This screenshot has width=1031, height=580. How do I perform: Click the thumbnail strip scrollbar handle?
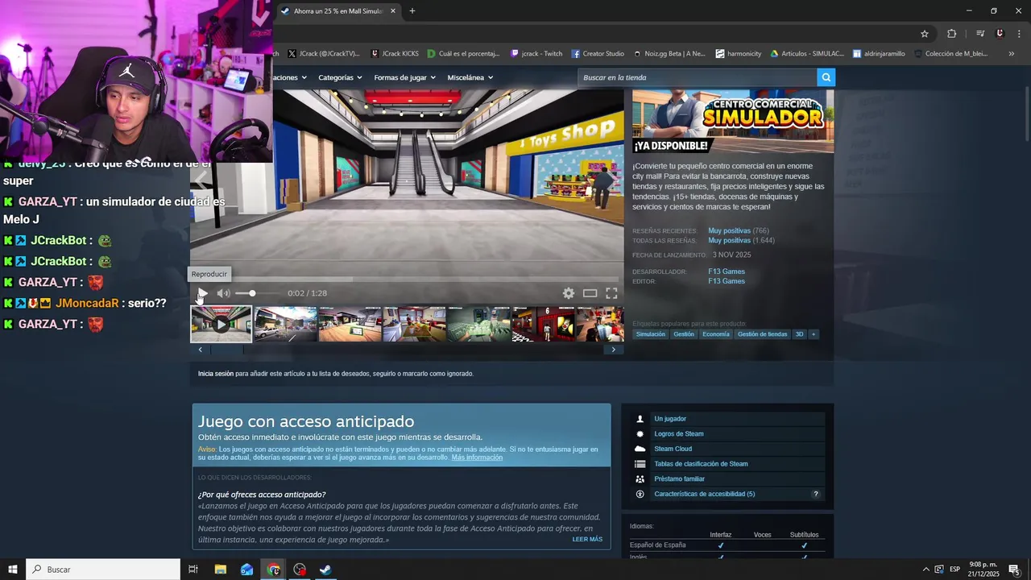(227, 350)
